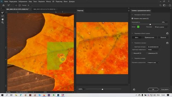This screenshot has height=97, width=172.
Task: Choose the Auto sampling area option
Action: tap(137, 37)
